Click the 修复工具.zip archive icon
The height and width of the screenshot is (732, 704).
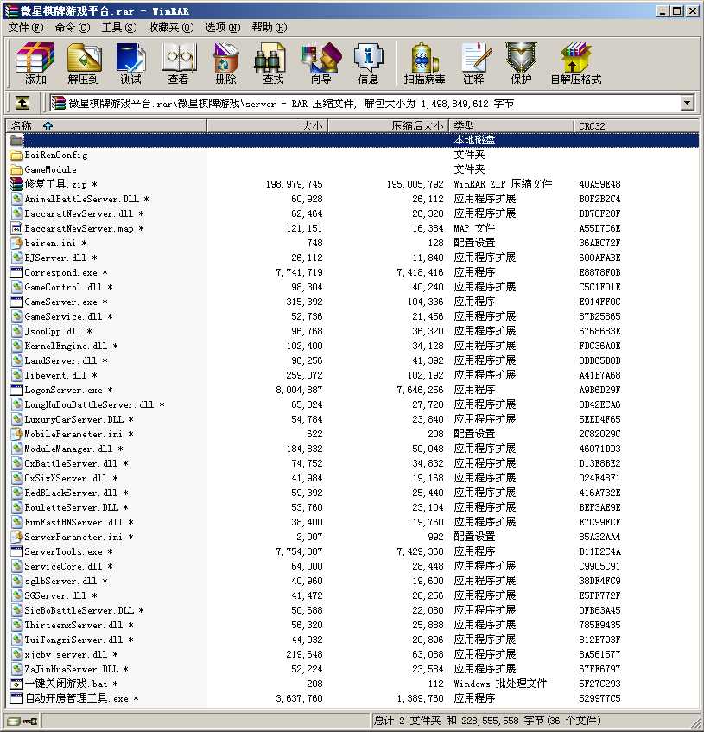(x=16, y=184)
